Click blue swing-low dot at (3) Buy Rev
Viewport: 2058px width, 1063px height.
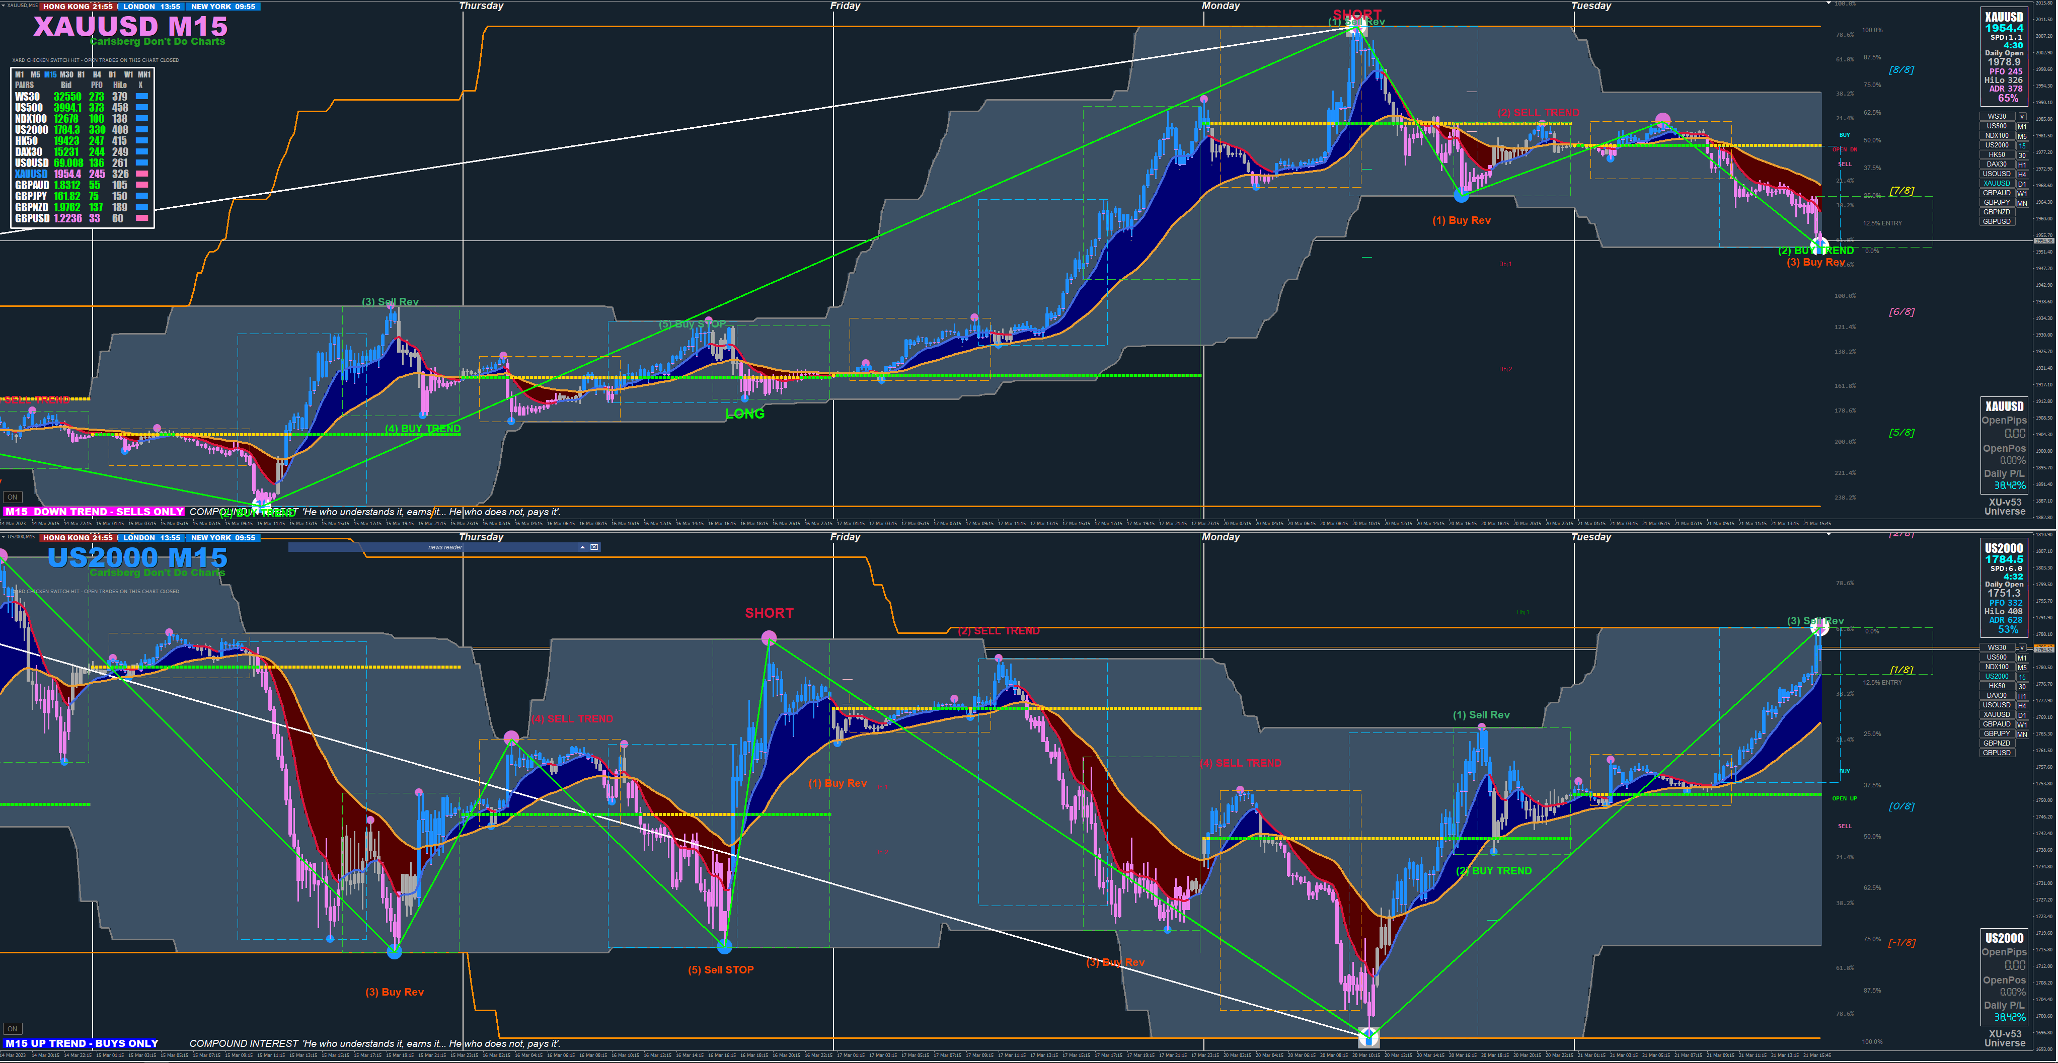[394, 951]
